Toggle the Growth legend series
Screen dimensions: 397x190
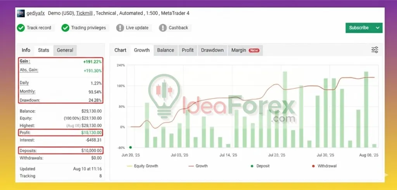click(198, 166)
